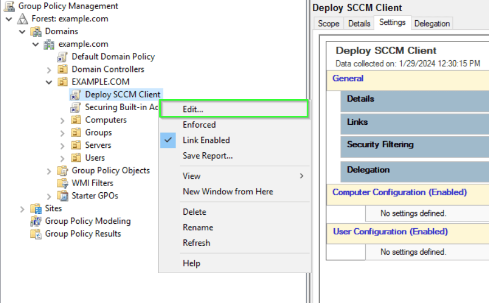This screenshot has width=489, height=303.
Task: Switch to the Delegation tab
Action: click(x=432, y=23)
